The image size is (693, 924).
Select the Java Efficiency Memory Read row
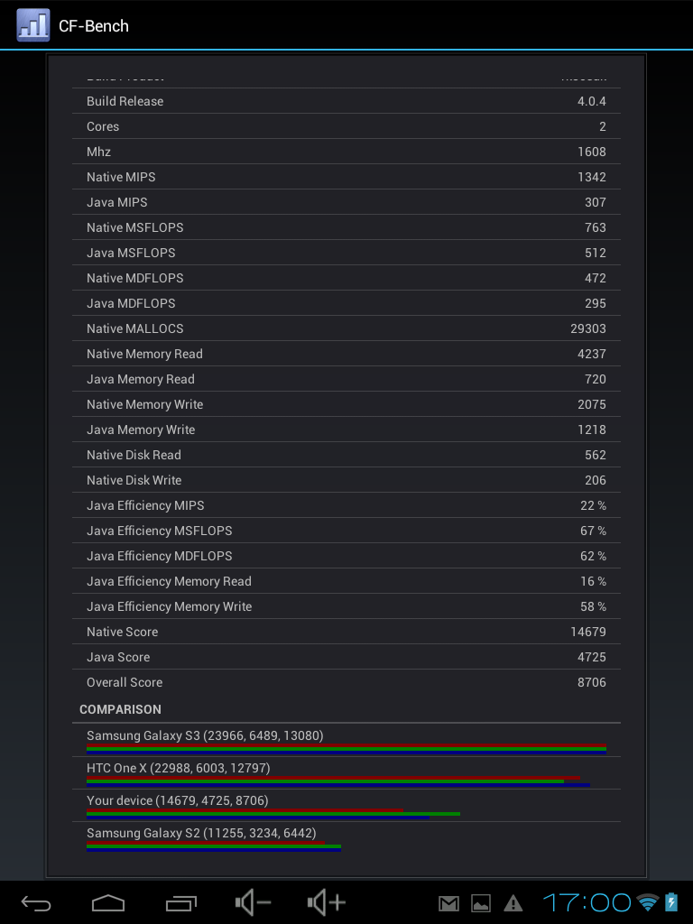(x=346, y=582)
